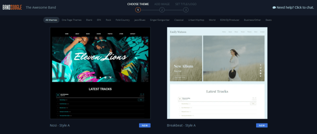Filter themes by EDM/DJ/Producer
Image resolution: width=317 pixels, height=134 pixels.
(230, 20)
